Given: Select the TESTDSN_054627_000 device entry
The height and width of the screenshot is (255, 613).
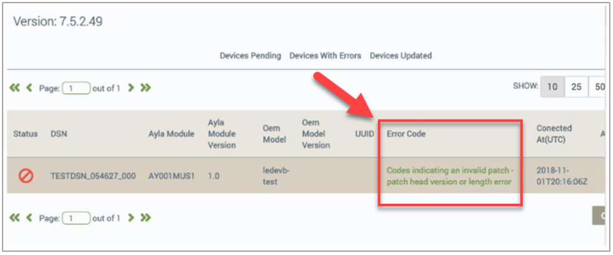Looking at the screenshot, I should [x=93, y=176].
